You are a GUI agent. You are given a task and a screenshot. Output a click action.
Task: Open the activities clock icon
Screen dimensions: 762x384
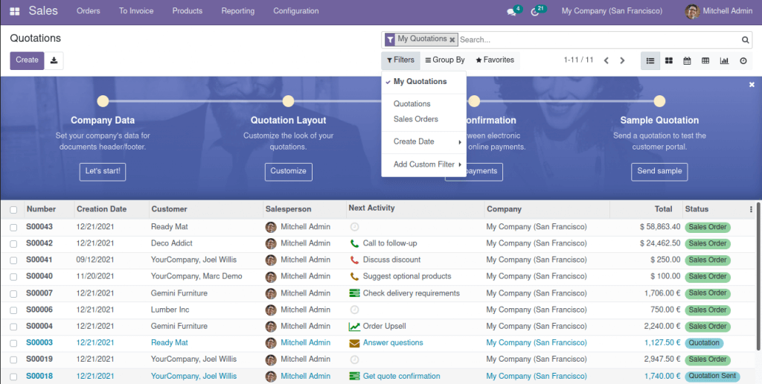pos(535,12)
